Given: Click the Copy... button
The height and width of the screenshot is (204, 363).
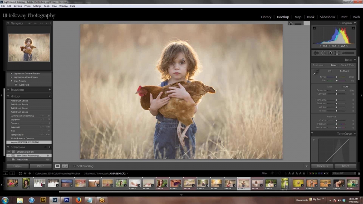Looking at the screenshot, I should (18, 166).
